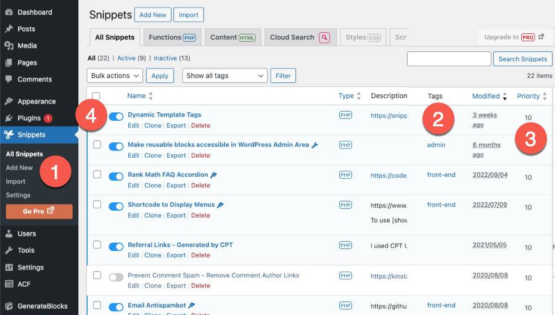Switch to the Functions PHP tab
The image size is (555, 315).
pos(172,38)
